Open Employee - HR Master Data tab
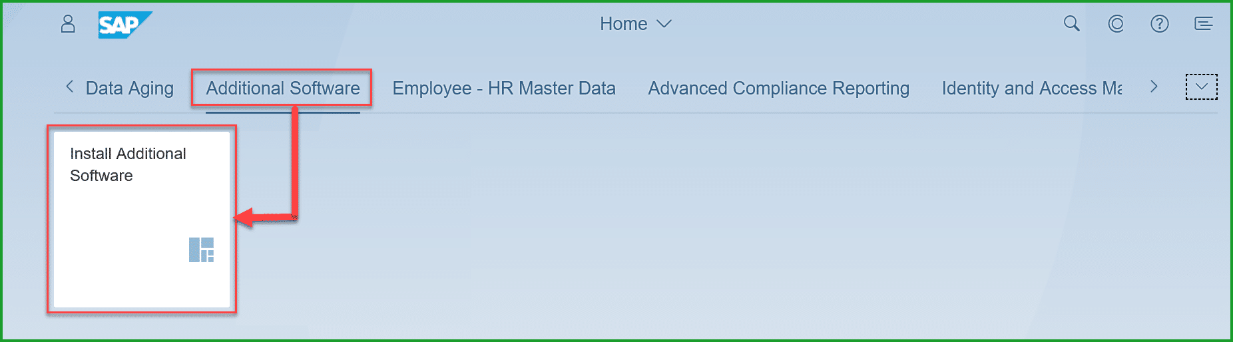This screenshot has width=1233, height=342. 504,88
